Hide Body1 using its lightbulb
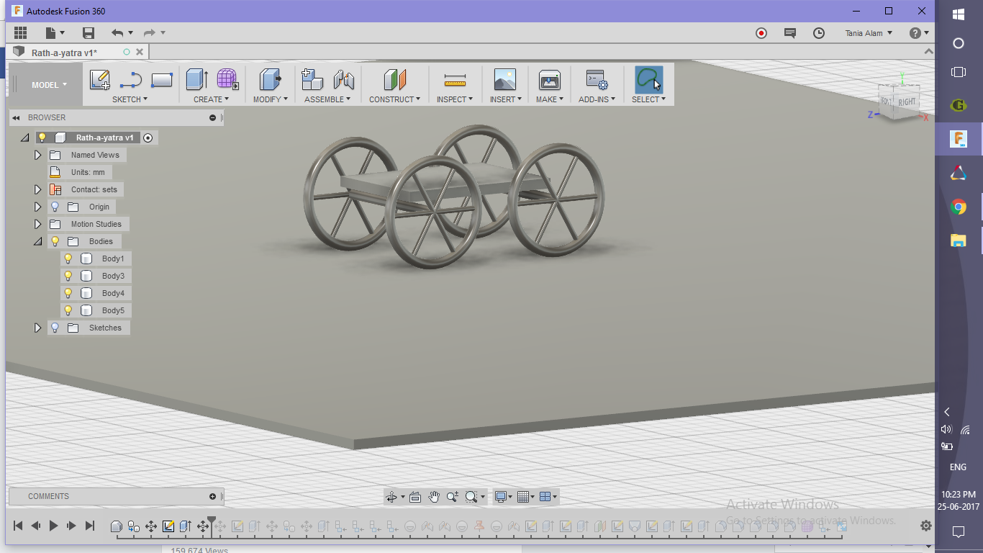Viewport: 983px width, 553px height. coord(68,258)
